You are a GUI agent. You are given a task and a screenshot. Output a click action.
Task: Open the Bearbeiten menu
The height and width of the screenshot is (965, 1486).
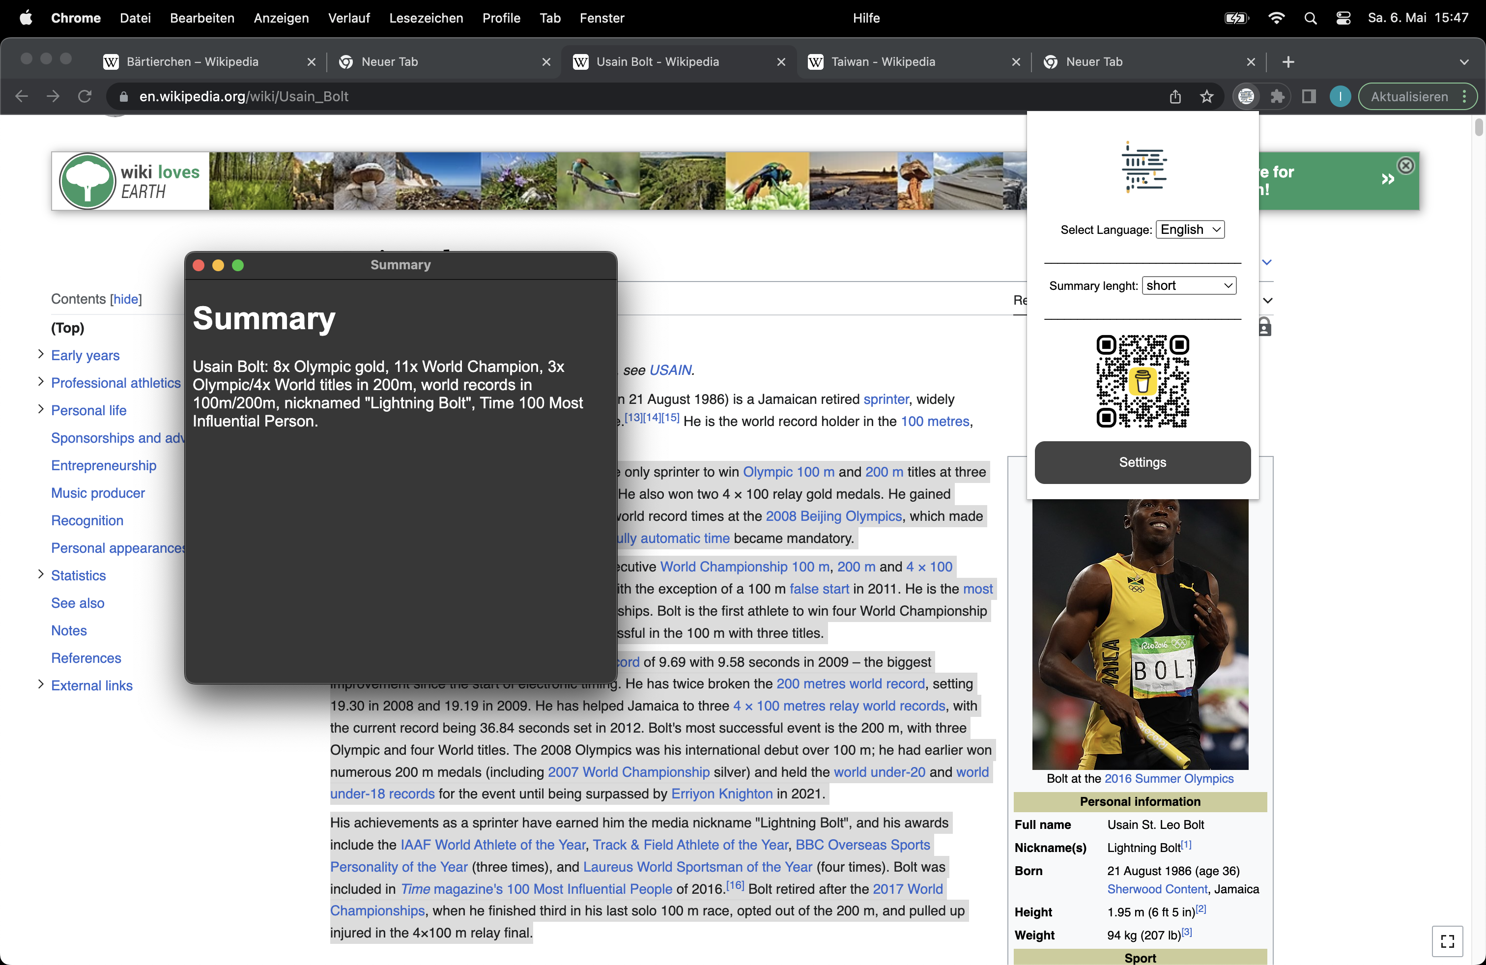point(202,18)
